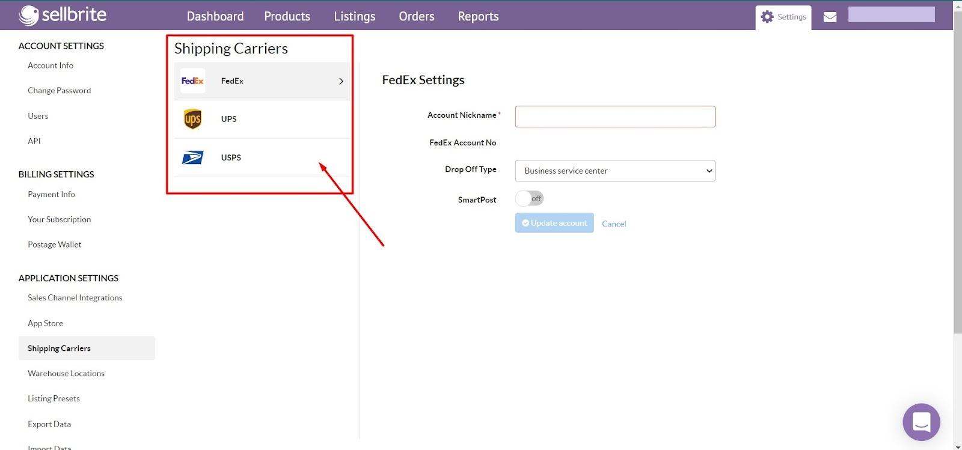Open Sales Channel Integrations
The width and height of the screenshot is (962, 450).
75,297
